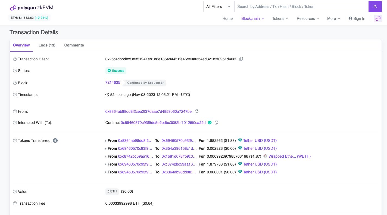Screen dimensions: 387x215
Task: Open the Resources menu dropdown
Action: [x=308, y=18]
